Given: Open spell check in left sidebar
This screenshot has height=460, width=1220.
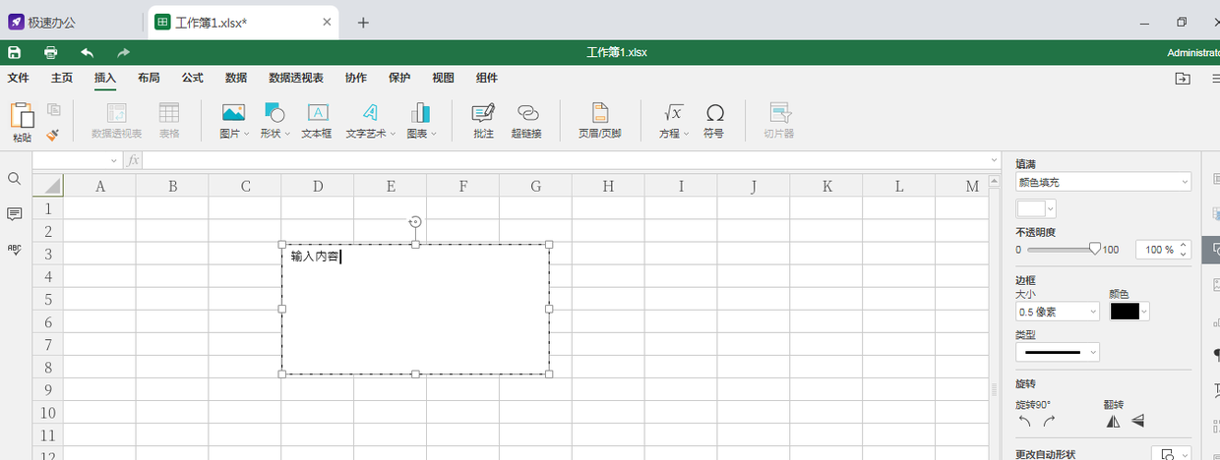Looking at the screenshot, I should point(15,250).
